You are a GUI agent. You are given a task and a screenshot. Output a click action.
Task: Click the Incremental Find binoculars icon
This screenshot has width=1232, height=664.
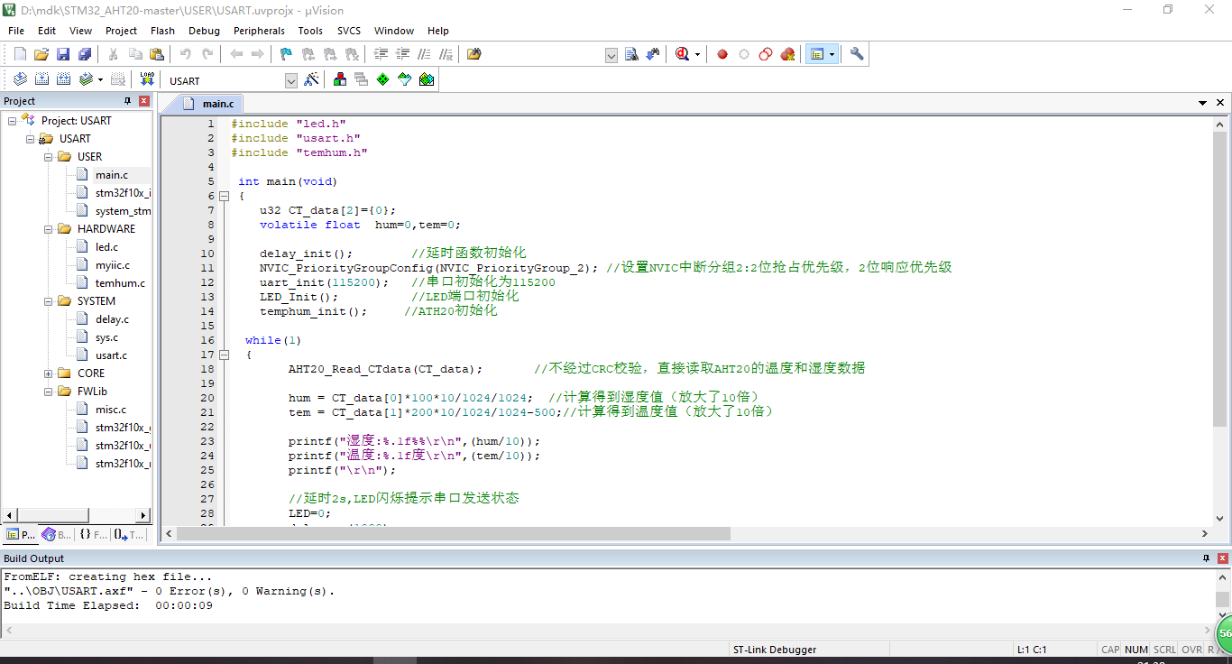click(x=653, y=54)
